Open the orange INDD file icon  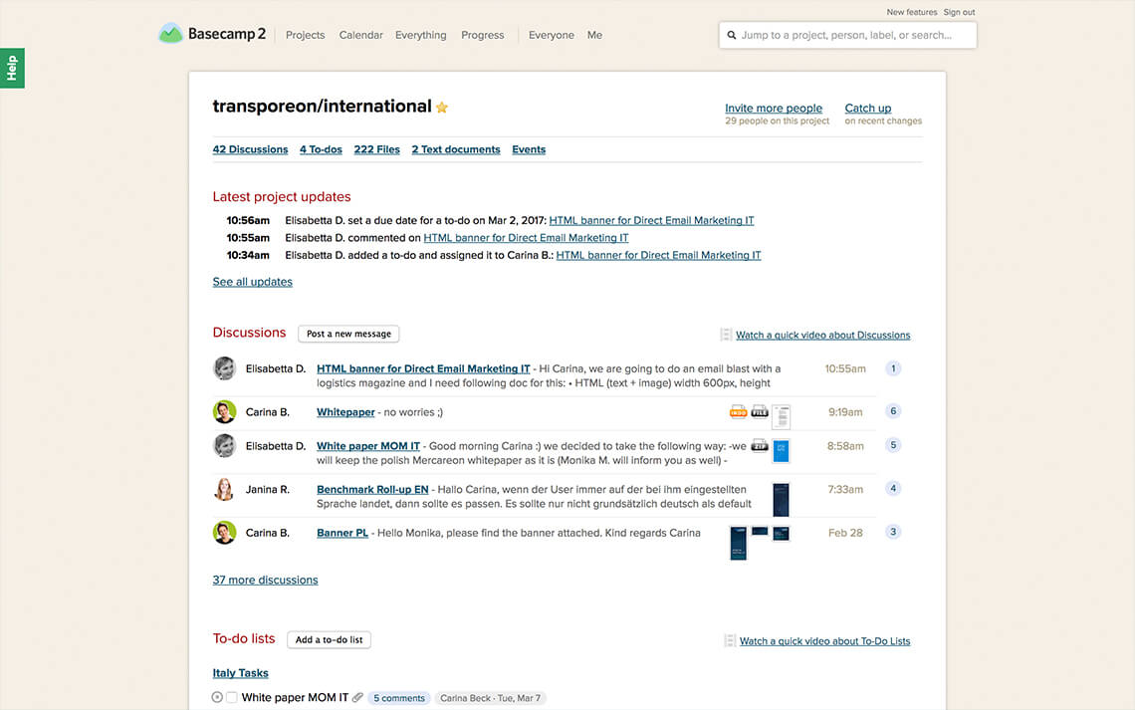tap(739, 412)
